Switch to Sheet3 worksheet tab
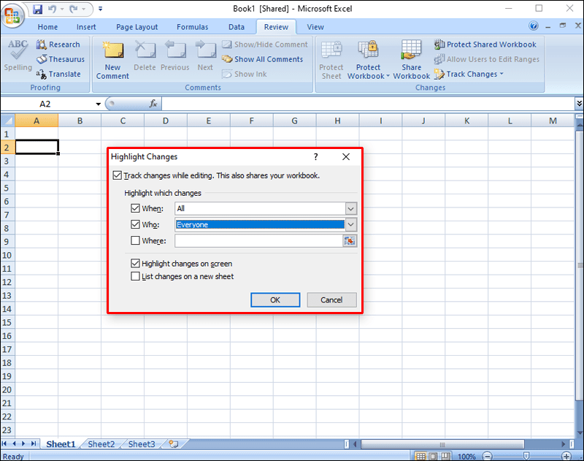This screenshot has width=584, height=461. coord(142,444)
